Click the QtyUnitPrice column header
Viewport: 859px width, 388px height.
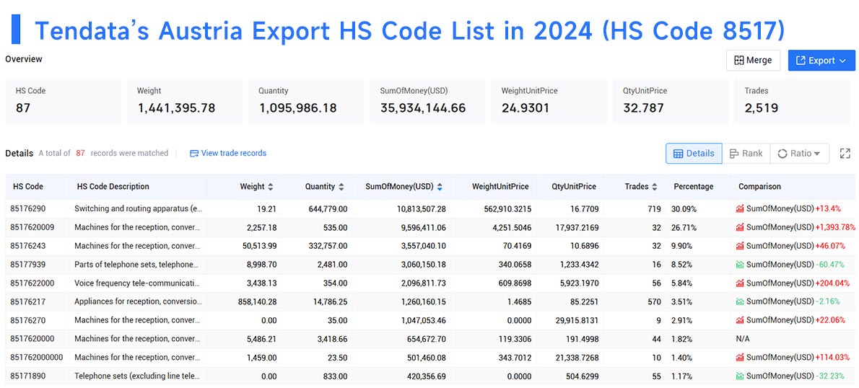pos(574,187)
